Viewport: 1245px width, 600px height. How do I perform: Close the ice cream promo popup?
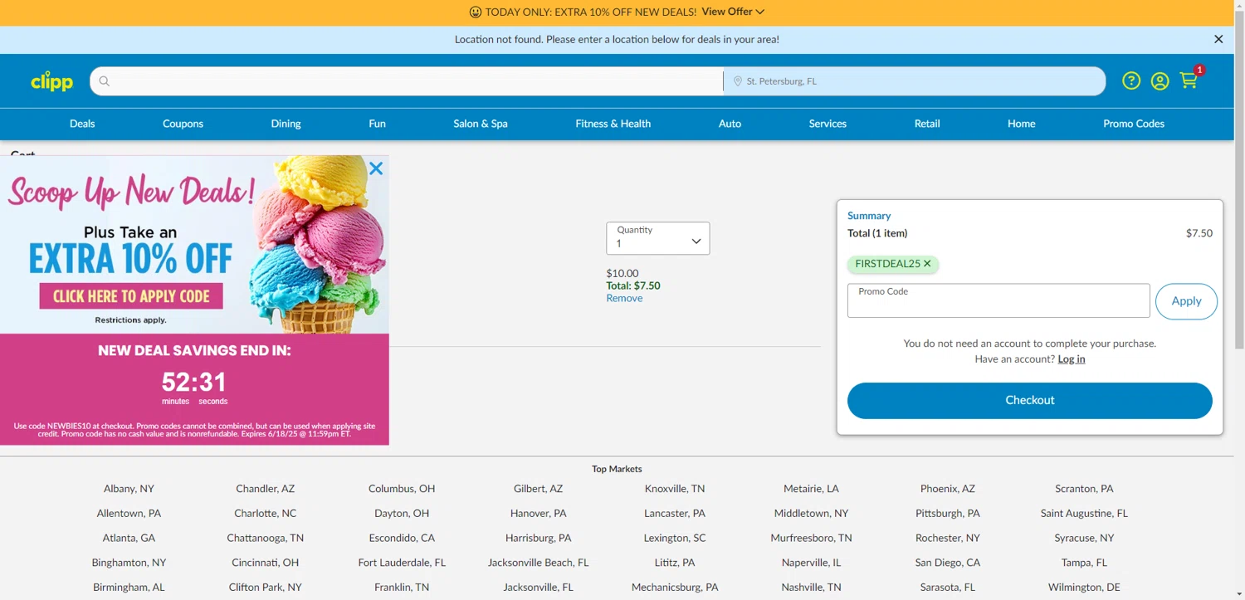coord(376,168)
